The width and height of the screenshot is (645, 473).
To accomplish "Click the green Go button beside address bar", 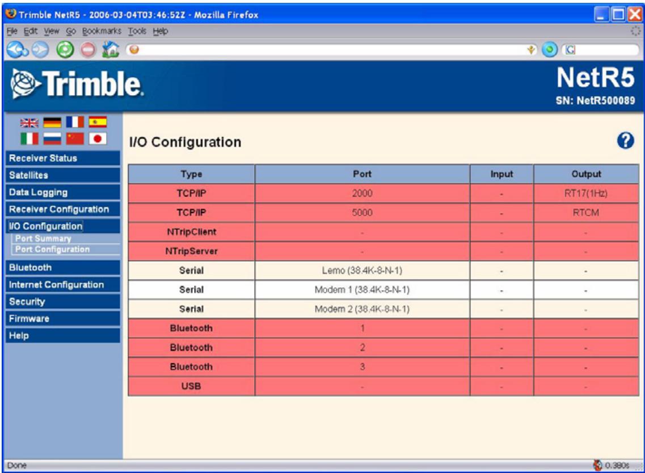I will (549, 50).
